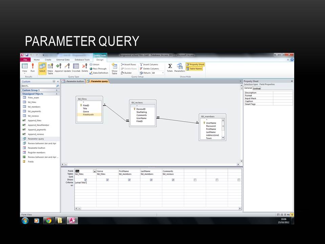The width and height of the screenshot is (325, 244).
Task: Check the Show box in the second empty column
Action: tap(217, 180)
